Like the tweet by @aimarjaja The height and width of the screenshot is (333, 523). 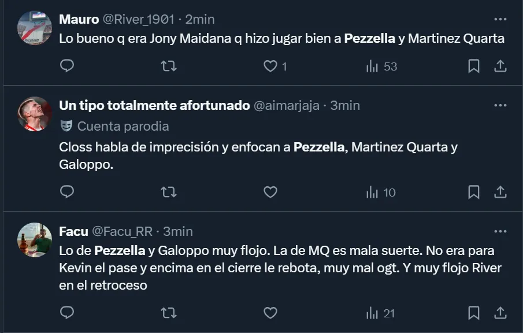click(270, 192)
